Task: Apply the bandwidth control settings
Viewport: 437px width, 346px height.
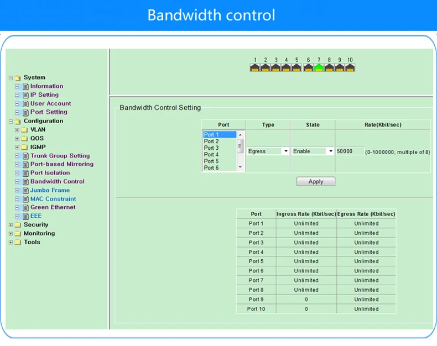Action: click(316, 182)
